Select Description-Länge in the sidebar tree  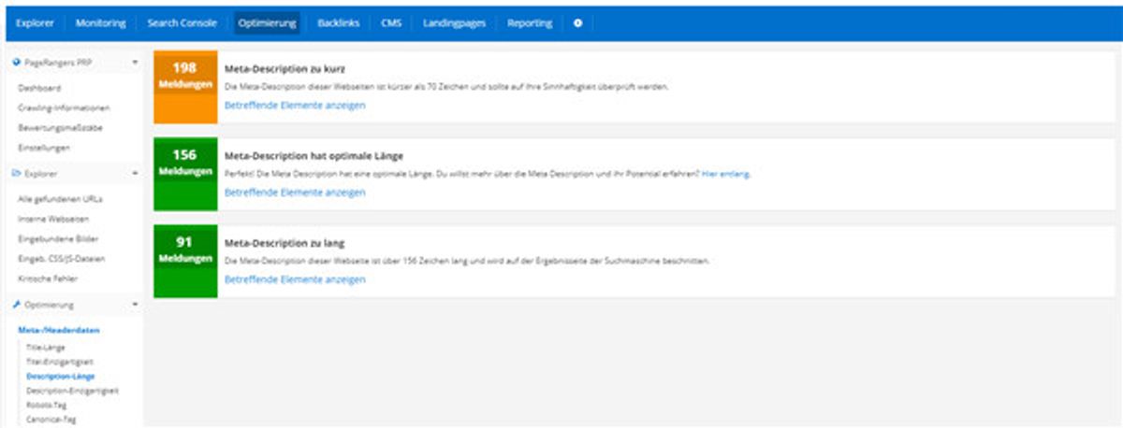(x=61, y=376)
